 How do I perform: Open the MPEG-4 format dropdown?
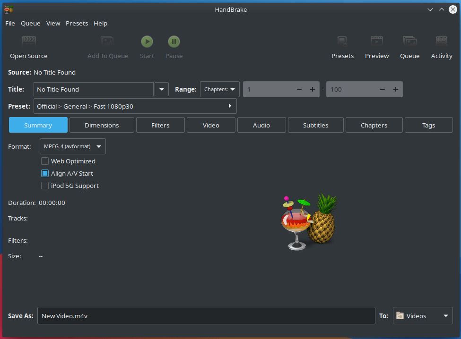click(x=73, y=146)
